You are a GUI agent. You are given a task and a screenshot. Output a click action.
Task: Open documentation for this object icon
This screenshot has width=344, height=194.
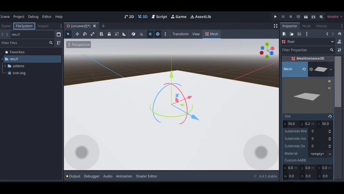(339, 42)
